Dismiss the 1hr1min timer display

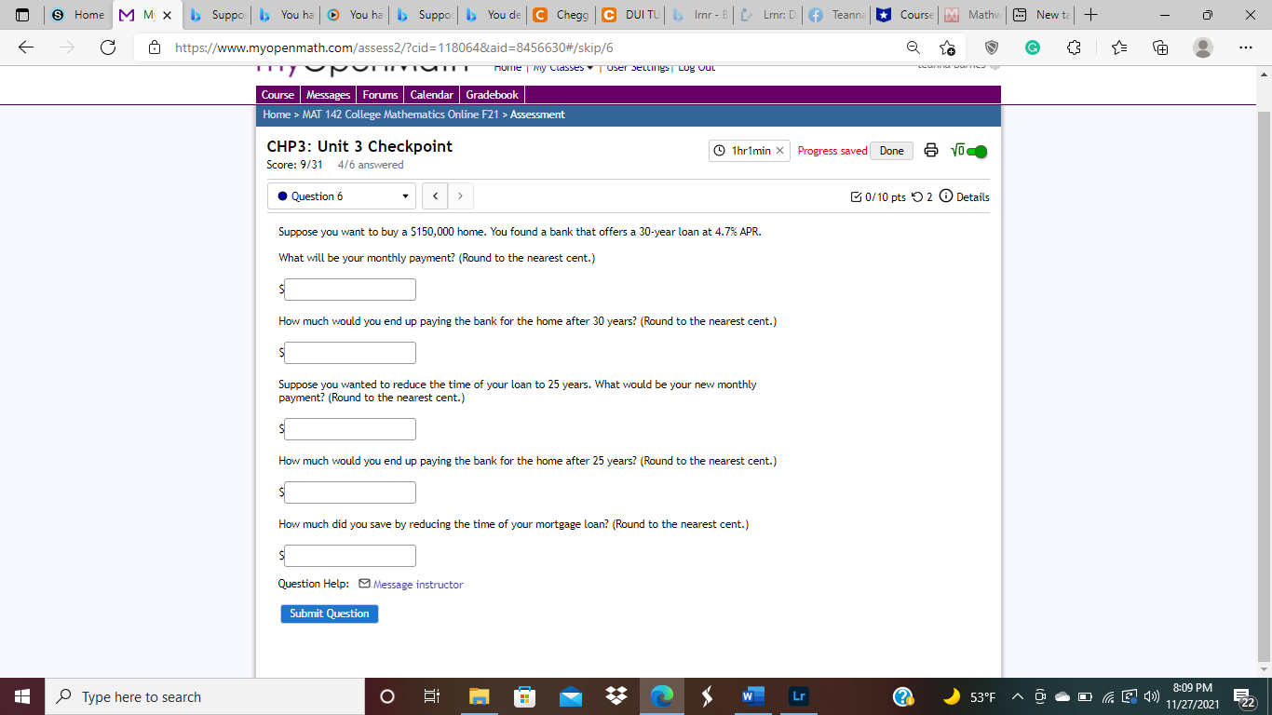(780, 151)
